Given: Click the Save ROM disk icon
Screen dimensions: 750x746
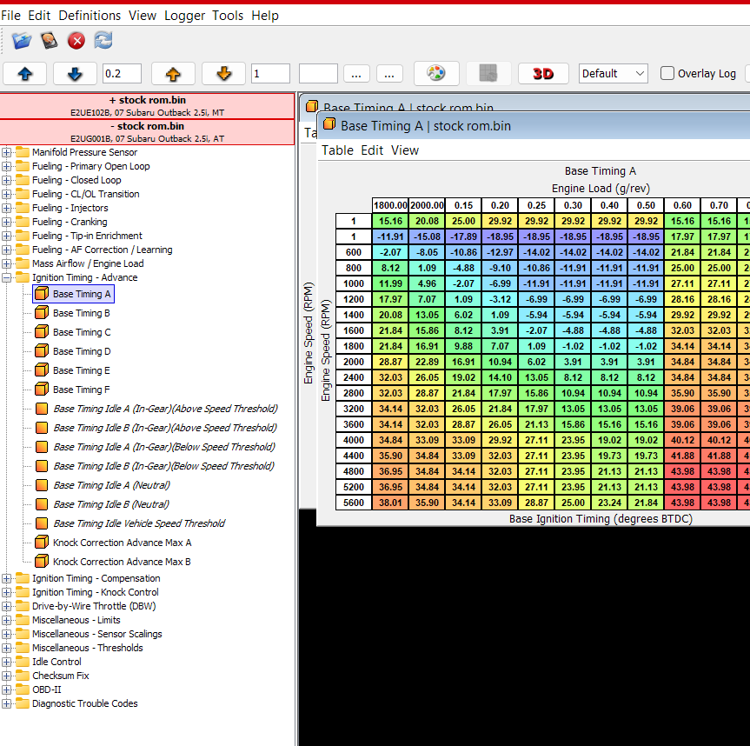Looking at the screenshot, I should pyautogui.click(x=49, y=40).
